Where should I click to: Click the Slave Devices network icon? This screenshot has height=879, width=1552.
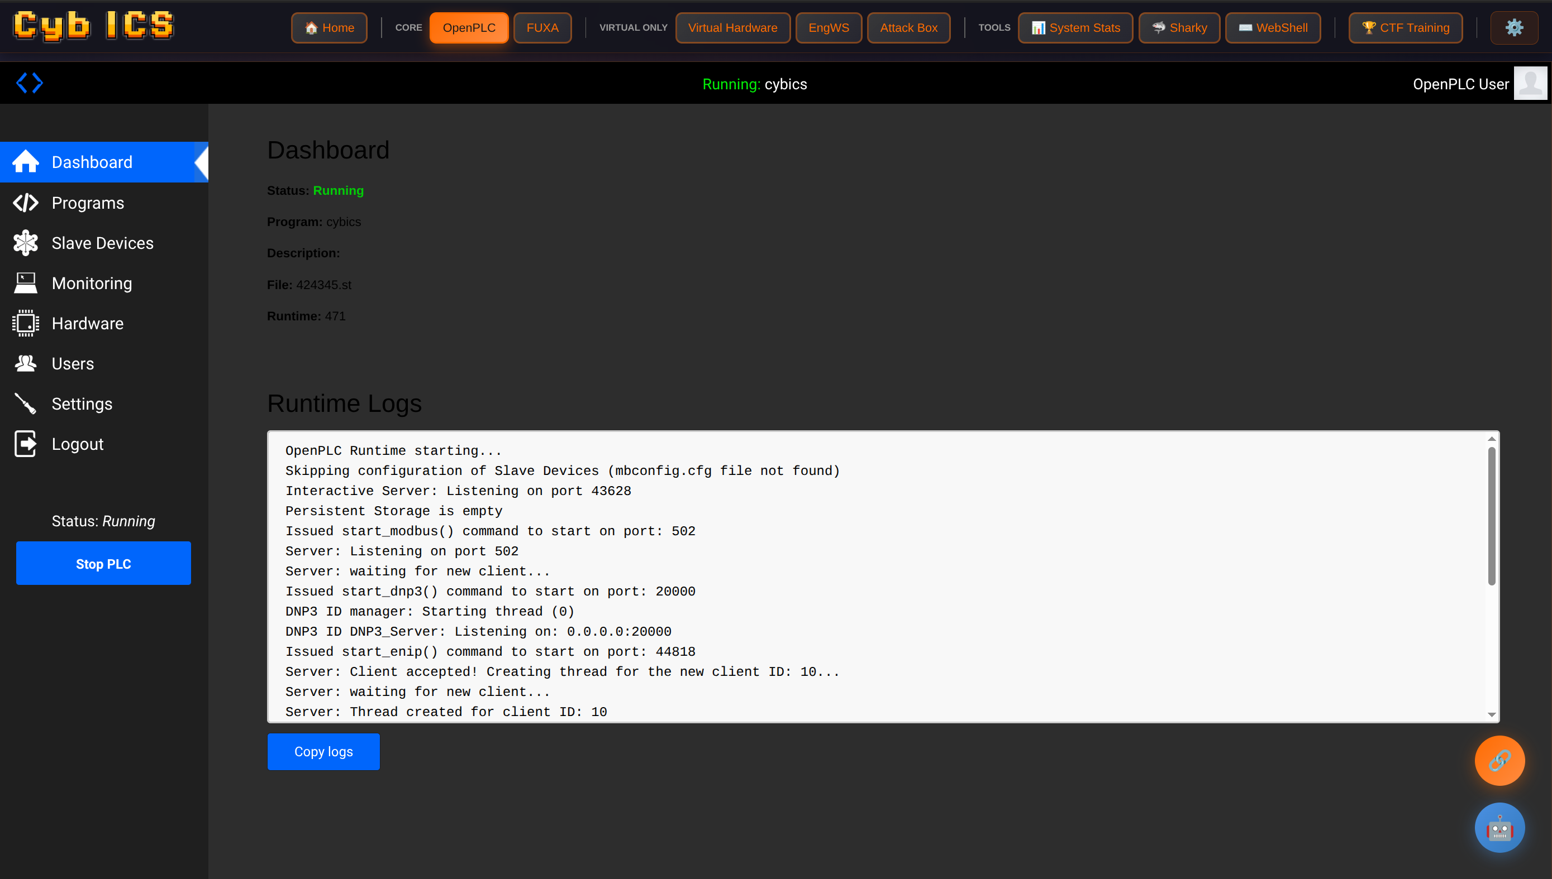[25, 243]
